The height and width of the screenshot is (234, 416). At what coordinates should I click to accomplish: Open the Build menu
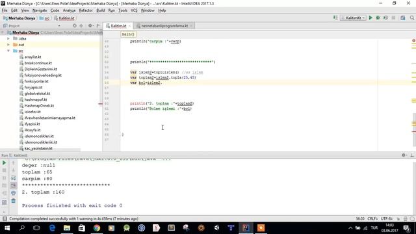click(100, 10)
